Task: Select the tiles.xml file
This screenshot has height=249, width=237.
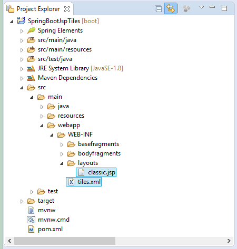Action: pos(84,182)
